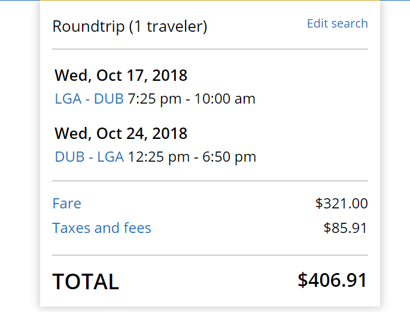Screen dimensions: 410x312
Task: Click the divider line above the TOTAL row
Action: (209, 255)
